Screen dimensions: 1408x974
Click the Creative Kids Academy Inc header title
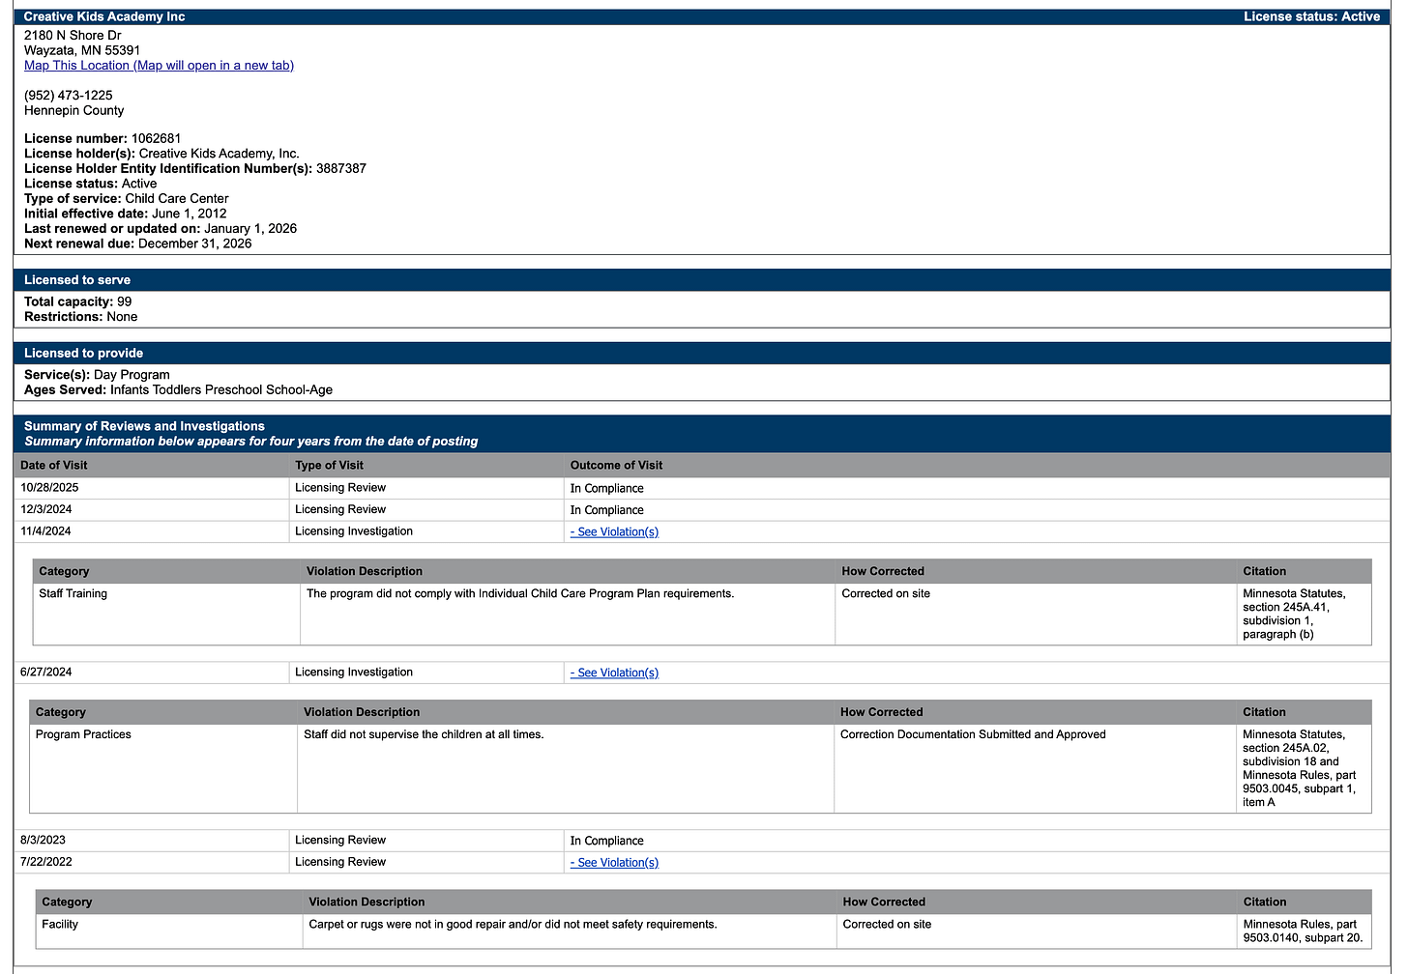(104, 16)
